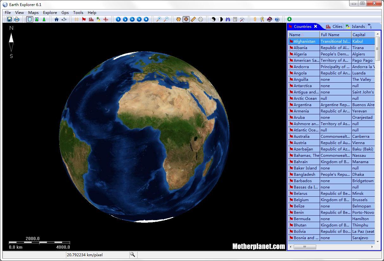The height and width of the screenshot is (261, 384).
Task: Select the hand pan tool
Action: click(179, 19)
